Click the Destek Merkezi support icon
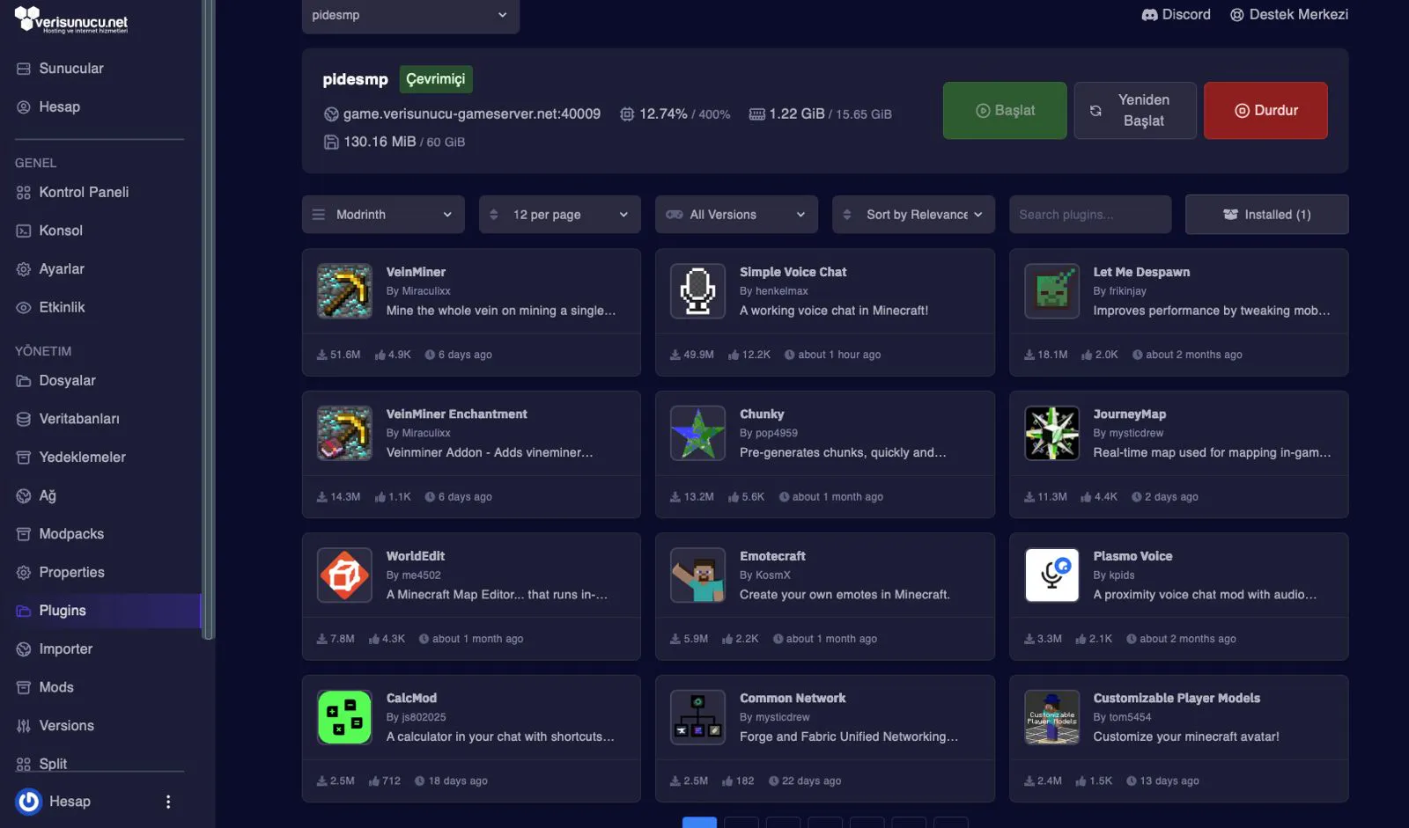The height and width of the screenshot is (828, 1409). tap(1237, 15)
